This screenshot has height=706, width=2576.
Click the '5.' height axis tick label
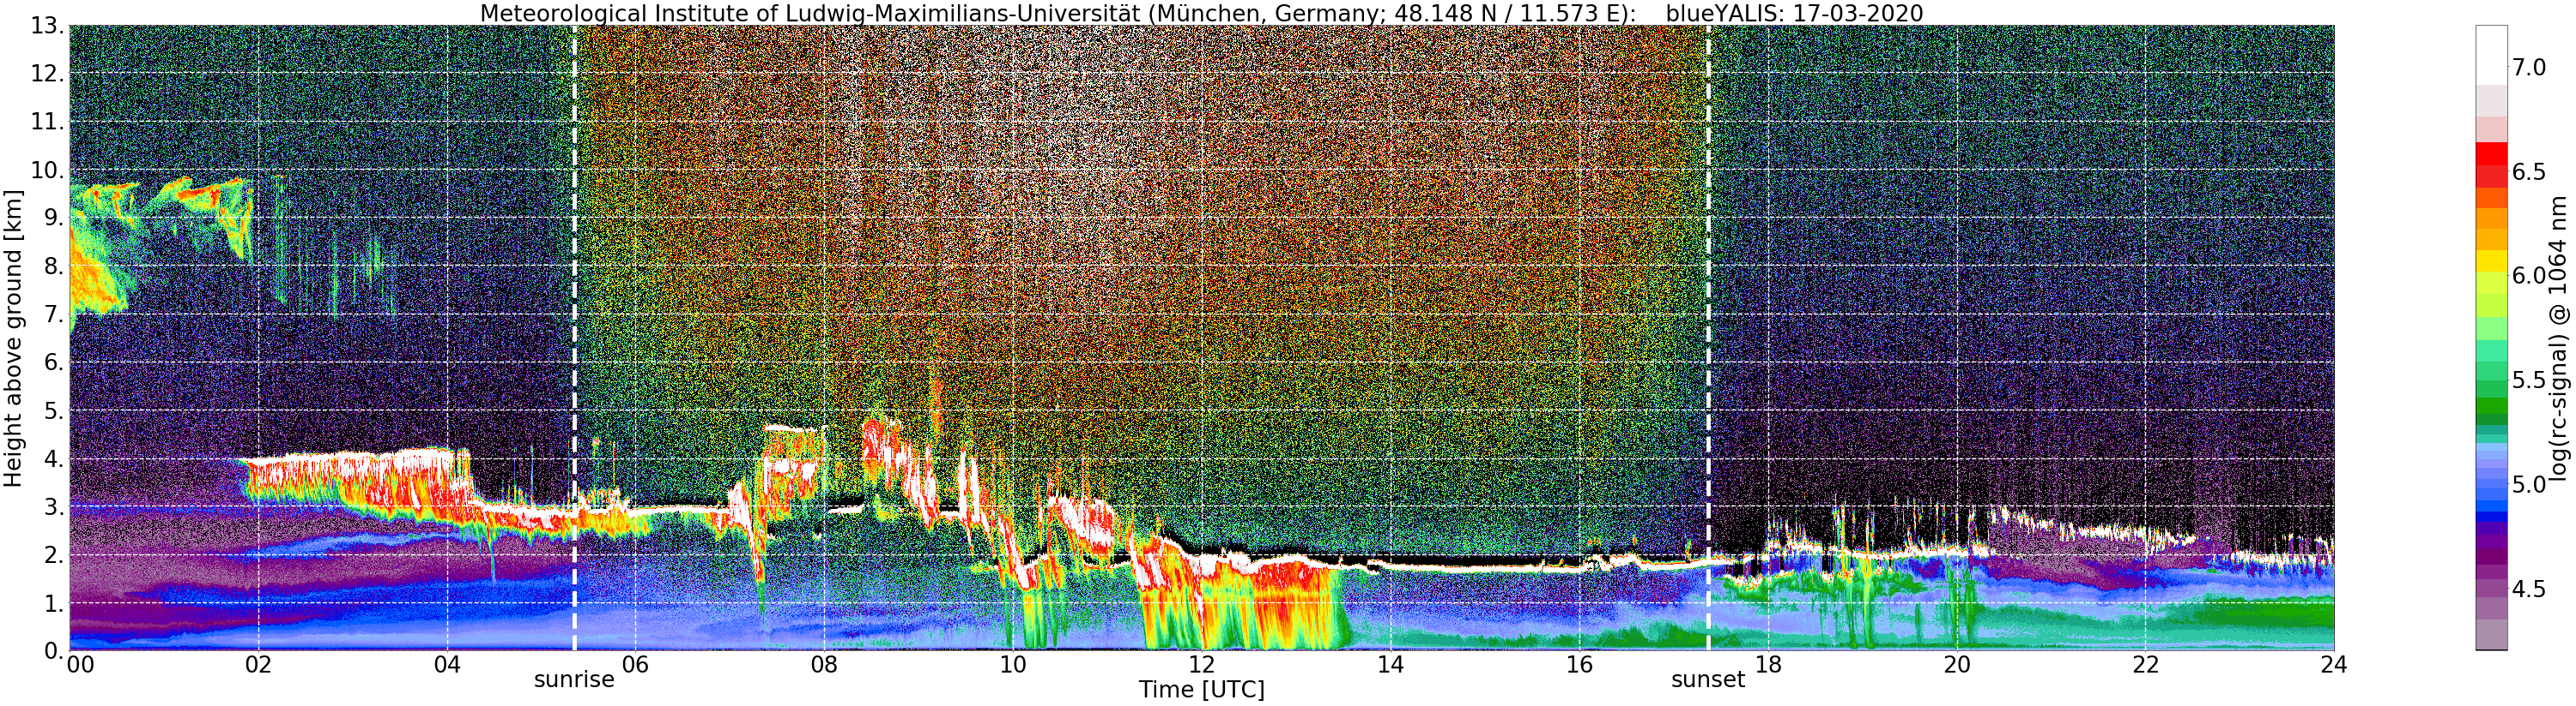[x=54, y=410]
